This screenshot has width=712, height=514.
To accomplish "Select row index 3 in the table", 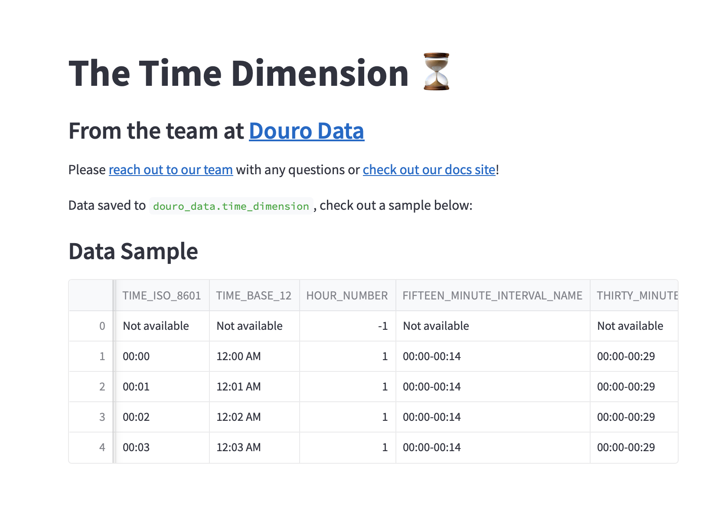I will pyautogui.click(x=102, y=417).
